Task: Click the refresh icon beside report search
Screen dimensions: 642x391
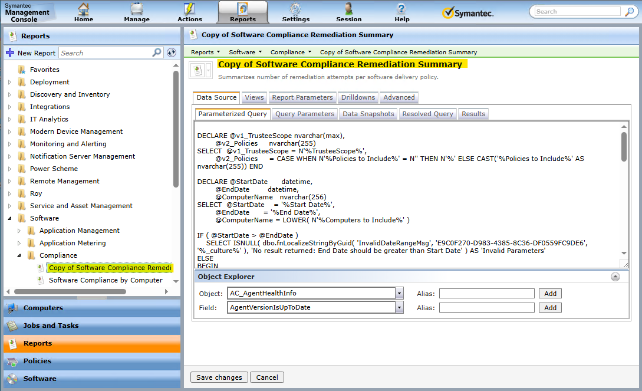Action: pyautogui.click(x=172, y=52)
